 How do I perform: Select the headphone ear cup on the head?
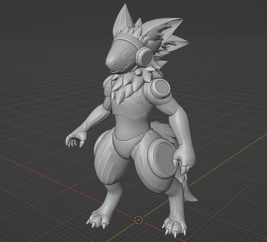tap(144, 57)
